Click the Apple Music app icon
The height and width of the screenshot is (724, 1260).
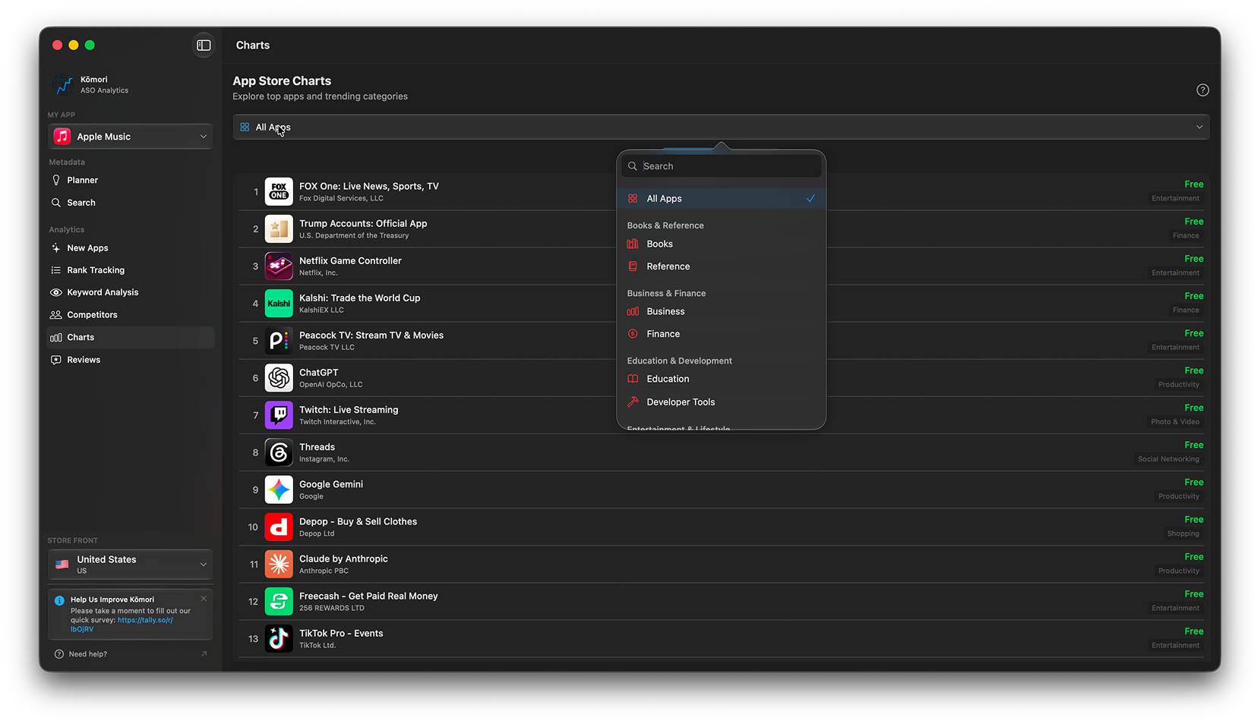(x=62, y=137)
